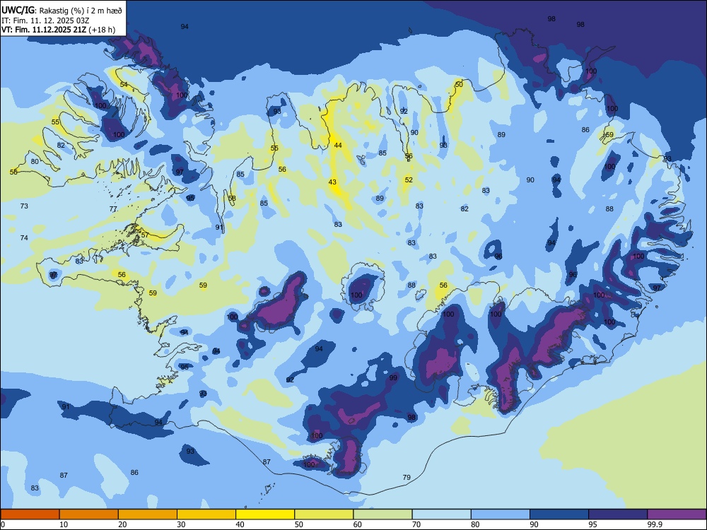Select the map value '79' off the south coast
Screen dimensions: 707x530
click(407, 478)
